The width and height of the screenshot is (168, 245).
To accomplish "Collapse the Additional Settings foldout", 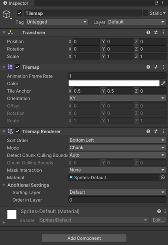I will click(x=4, y=185).
